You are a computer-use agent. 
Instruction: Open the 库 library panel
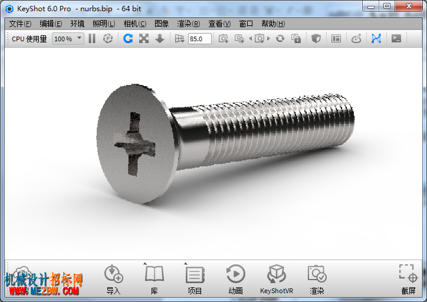pyautogui.click(x=154, y=279)
